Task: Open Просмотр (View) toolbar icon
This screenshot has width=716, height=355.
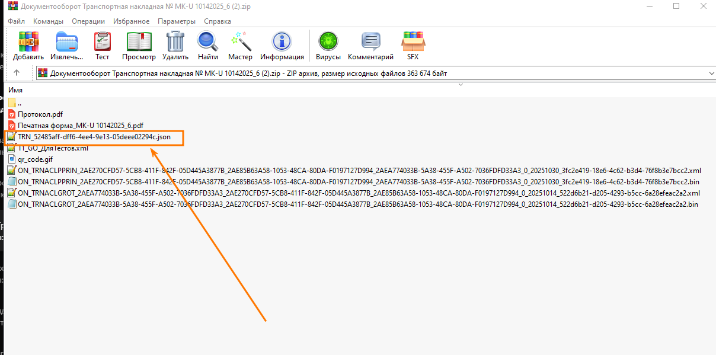Action: point(139,41)
